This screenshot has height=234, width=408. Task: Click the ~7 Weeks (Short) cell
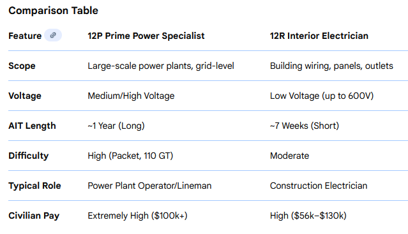click(x=305, y=126)
